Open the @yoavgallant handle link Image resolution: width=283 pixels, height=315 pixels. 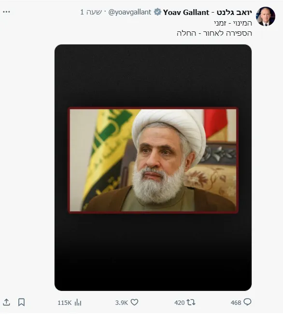129,12
